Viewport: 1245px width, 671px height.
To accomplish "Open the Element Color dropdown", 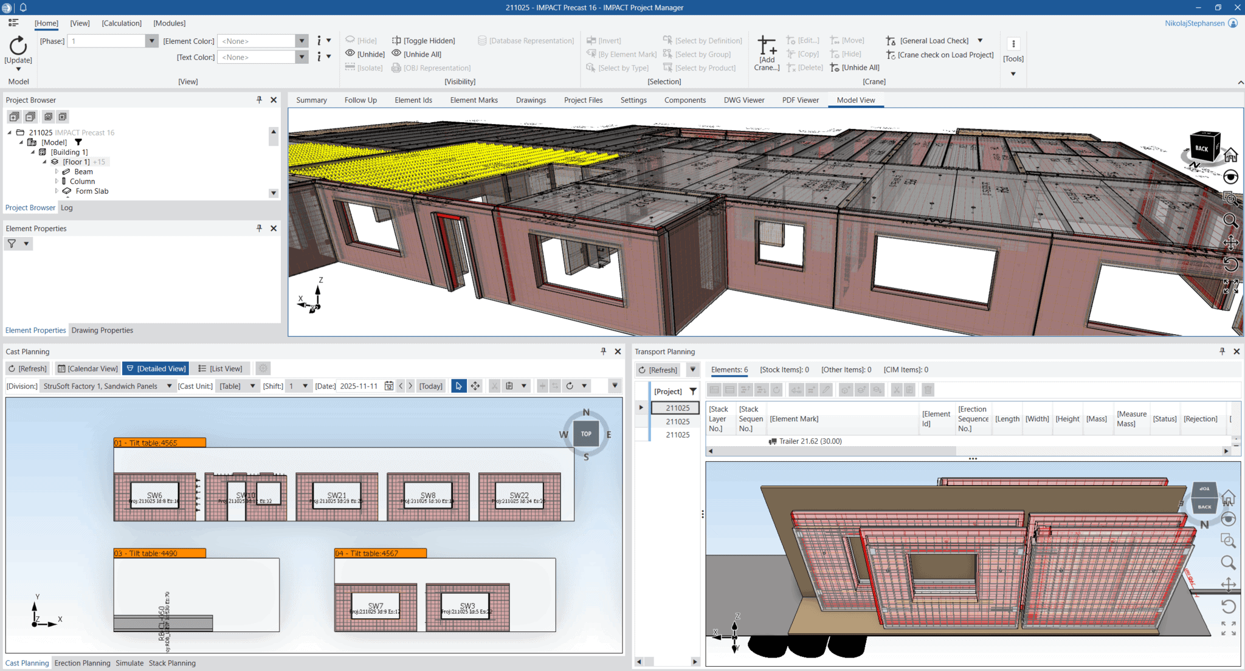I will 302,41.
